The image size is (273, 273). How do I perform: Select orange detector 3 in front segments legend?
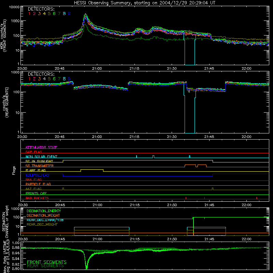pos(39,14)
